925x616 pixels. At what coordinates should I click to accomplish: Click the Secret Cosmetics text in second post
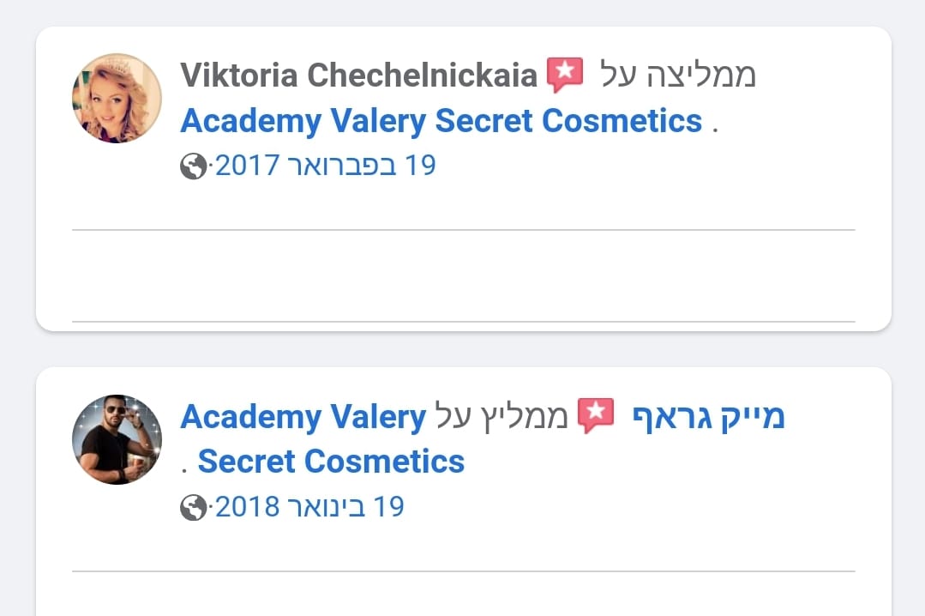coord(331,462)
